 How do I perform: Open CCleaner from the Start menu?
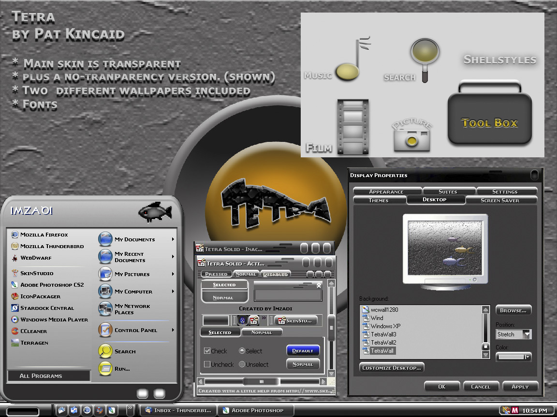(29, 331)
